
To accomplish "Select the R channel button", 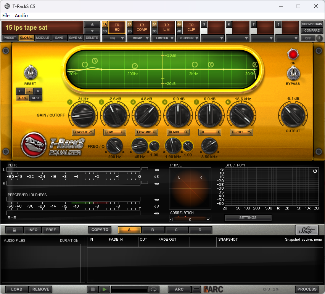I will coord(38,91).
